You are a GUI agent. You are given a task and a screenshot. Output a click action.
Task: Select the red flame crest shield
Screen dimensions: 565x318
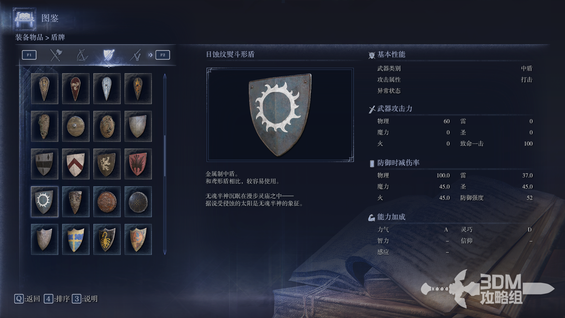138,164
